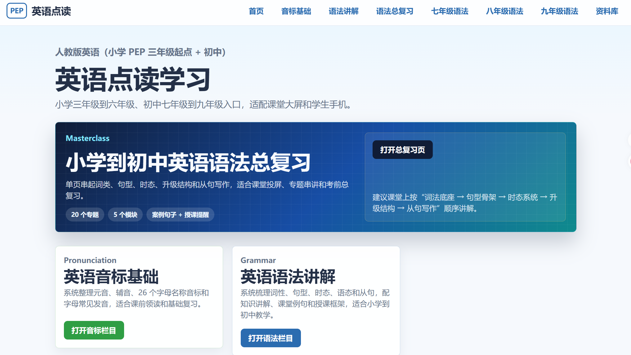The image size is (631, 355).
Task: Click the 英语语法讲解 card title
Action: point(288,276)
